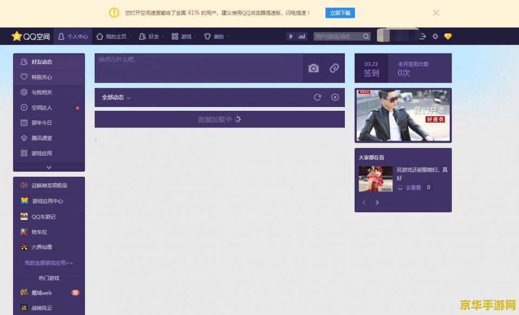Click the logout arrow icon
Viewport: 519px width, 315px height.
coord(423,36)
